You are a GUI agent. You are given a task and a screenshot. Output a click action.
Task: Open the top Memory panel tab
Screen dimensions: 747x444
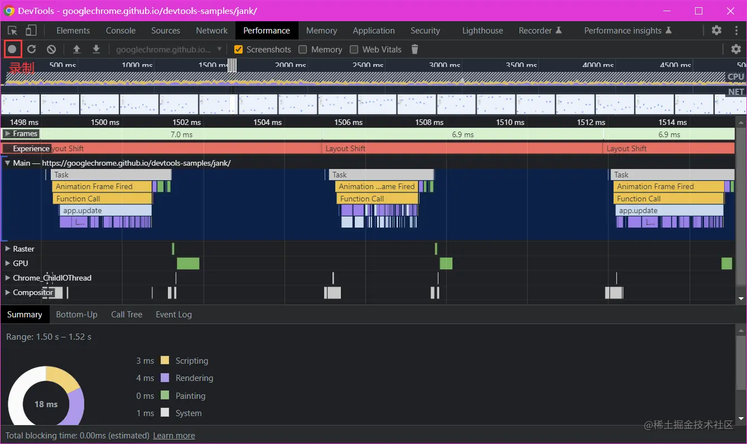pyautogui.click(x=321, y=30)
